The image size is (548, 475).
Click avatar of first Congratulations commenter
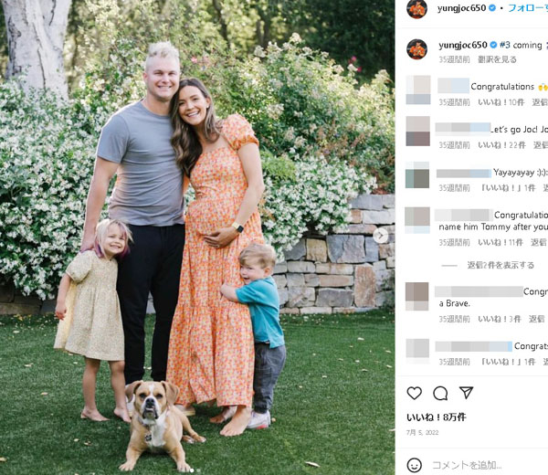(x=417, y=90)
